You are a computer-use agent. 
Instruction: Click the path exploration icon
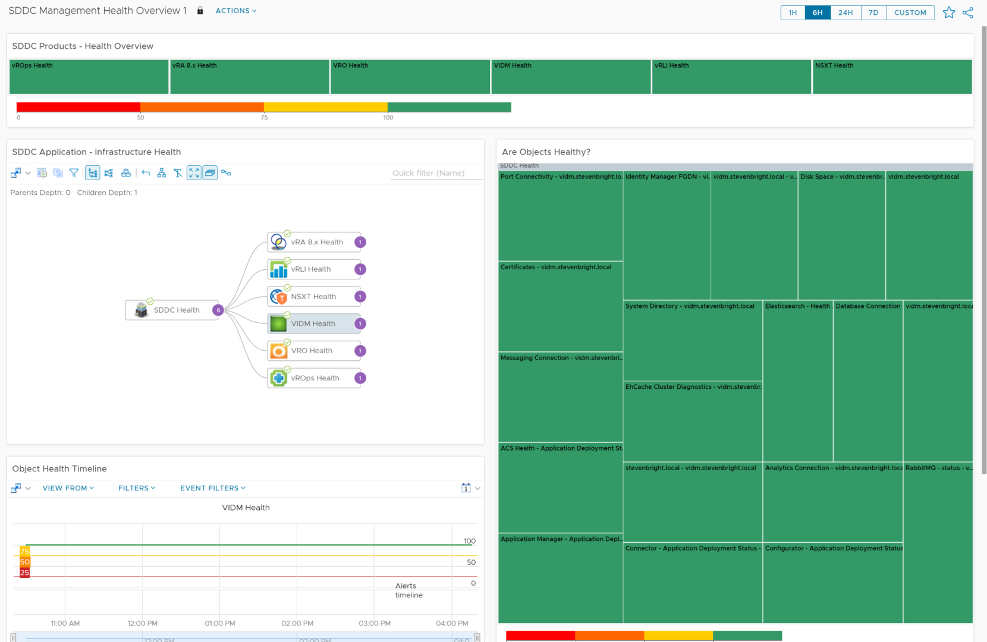click(226, 173)
